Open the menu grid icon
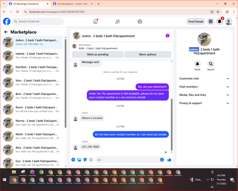Screen dimensions: 238x191 tap(210, 21)
